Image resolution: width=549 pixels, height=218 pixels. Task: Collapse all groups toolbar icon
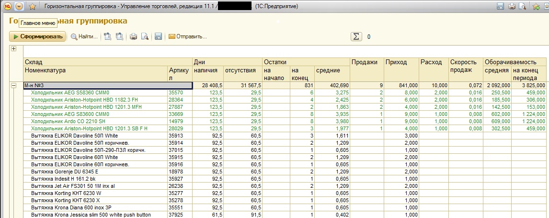[119, 36]
